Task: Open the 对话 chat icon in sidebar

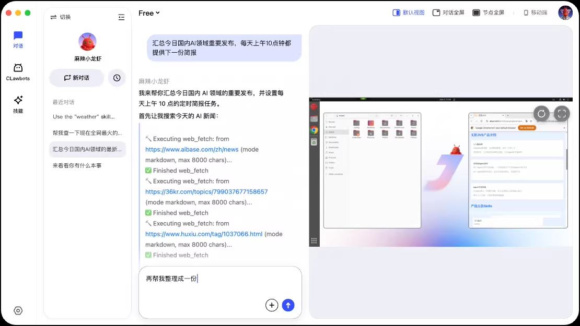Action: tap(18, 36)
